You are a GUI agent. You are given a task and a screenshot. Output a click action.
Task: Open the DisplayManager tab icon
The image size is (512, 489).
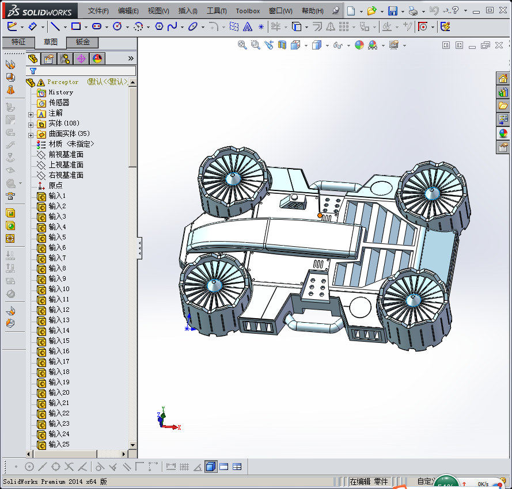pyautogui.click(x=97, y=58)
